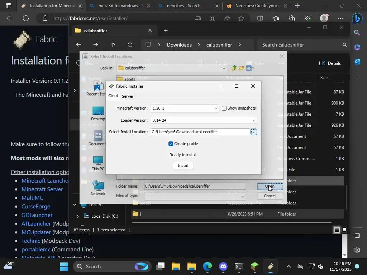Select This PC shortcut in file chooser sidebar

point(98,163)
